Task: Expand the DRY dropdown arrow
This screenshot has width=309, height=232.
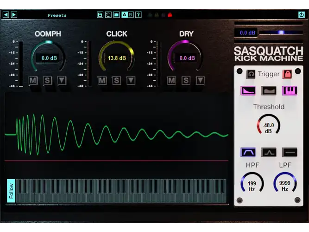Action: 200,80
